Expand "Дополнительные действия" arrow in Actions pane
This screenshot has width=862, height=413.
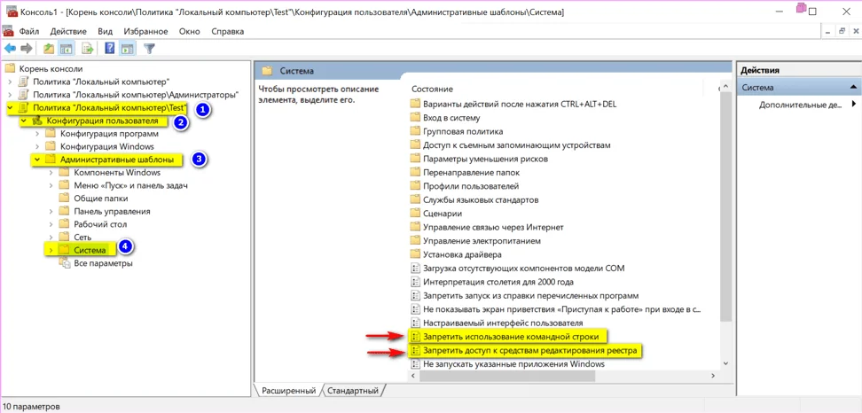(853, 105)
